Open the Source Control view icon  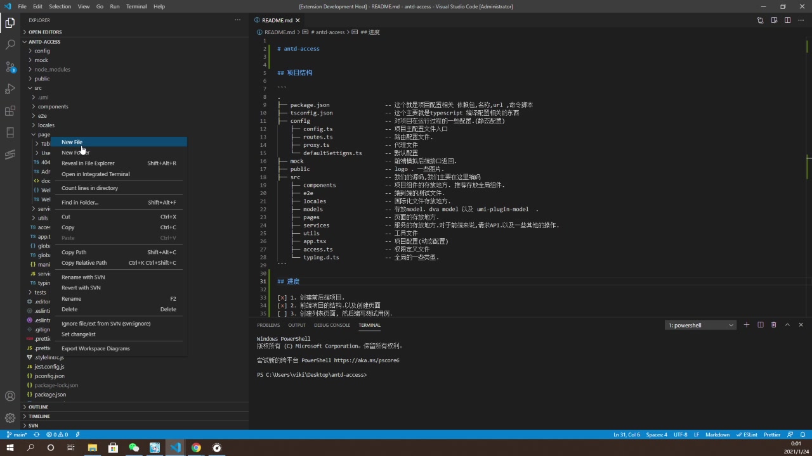tap(10, 66)
